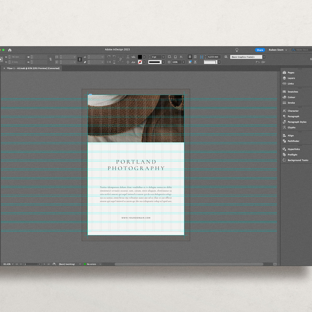Click the drop shadow icon

click(175, 57)
